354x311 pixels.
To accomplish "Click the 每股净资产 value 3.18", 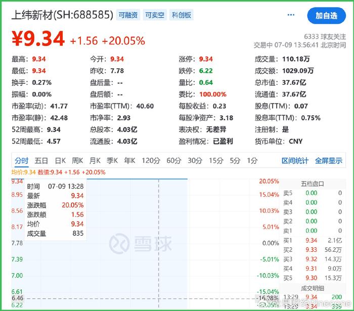I will coord(226,118).
